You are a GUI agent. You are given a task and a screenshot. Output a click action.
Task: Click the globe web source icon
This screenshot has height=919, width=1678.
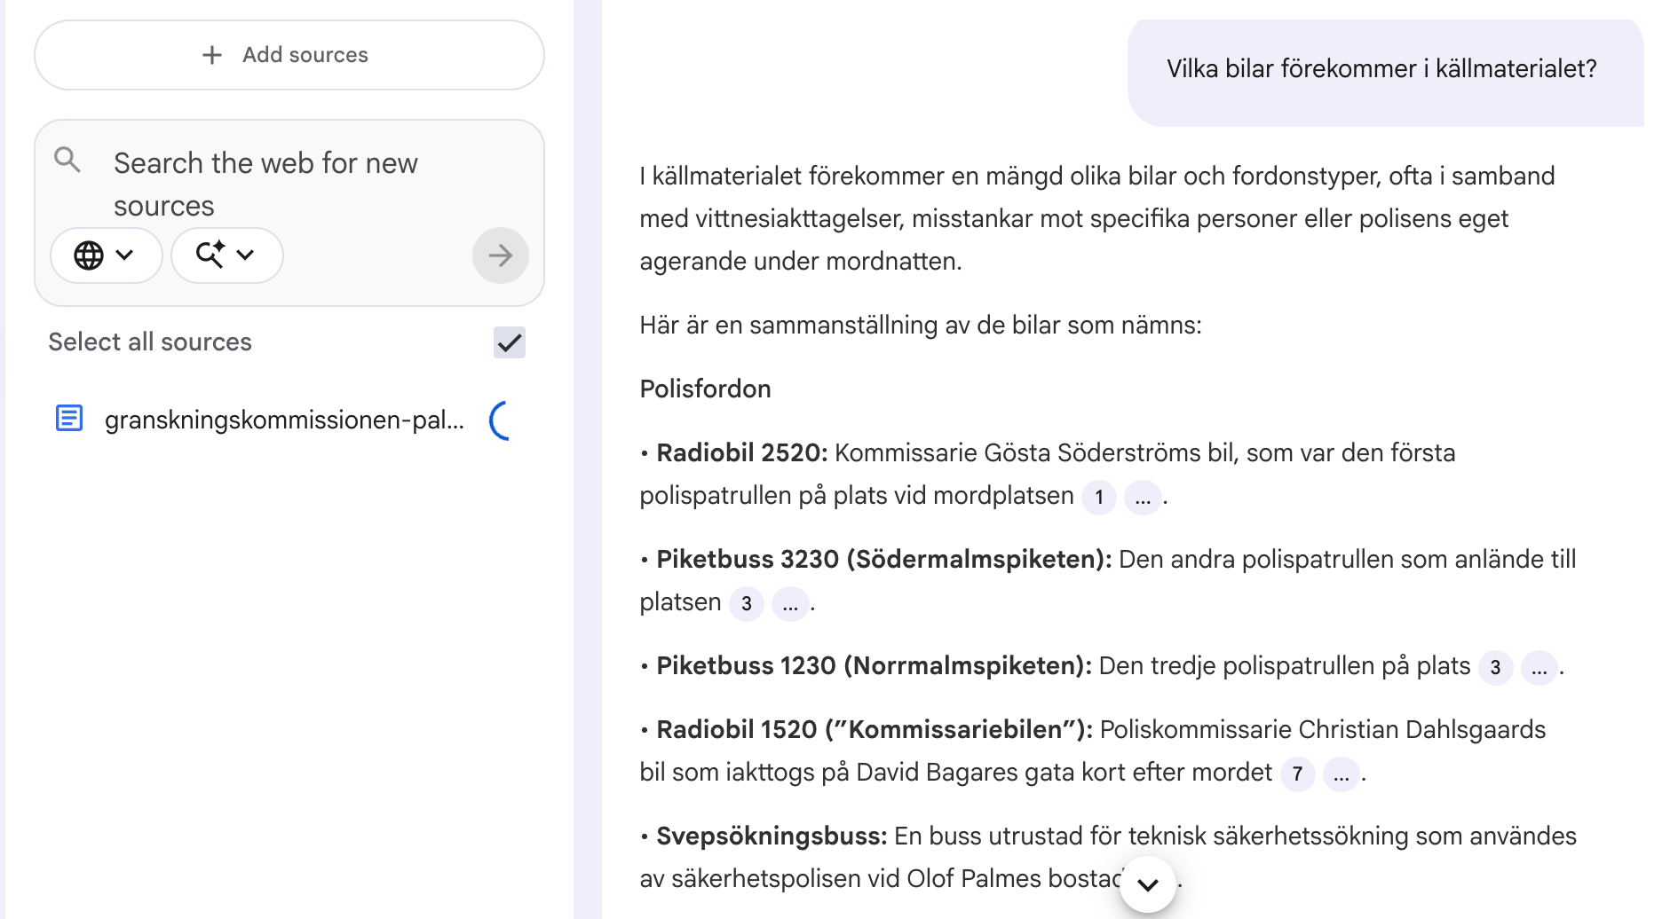(x=89, y=255)
